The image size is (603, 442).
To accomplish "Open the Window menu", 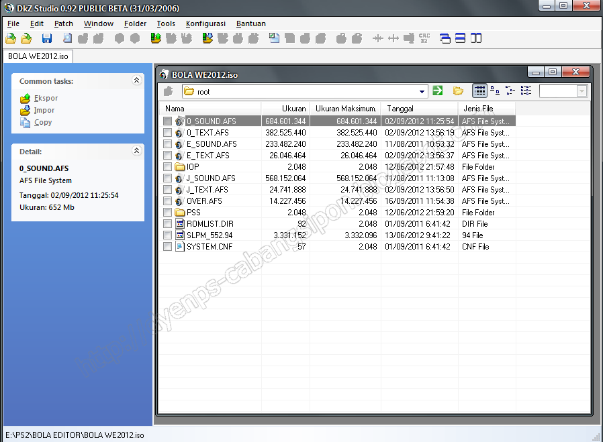I will click(x=99, y=23).
